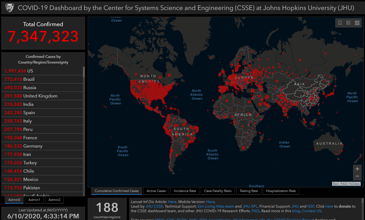365x220 pixels.
Task: Click the 'here' donate link
Action: [x=329, y=207]
